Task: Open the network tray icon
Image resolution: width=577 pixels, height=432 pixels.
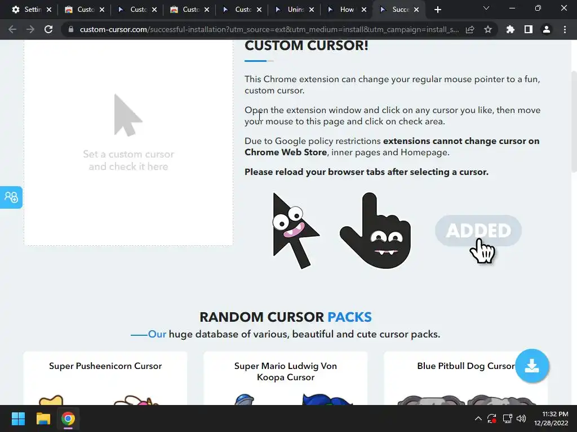Action: point(508,418)
